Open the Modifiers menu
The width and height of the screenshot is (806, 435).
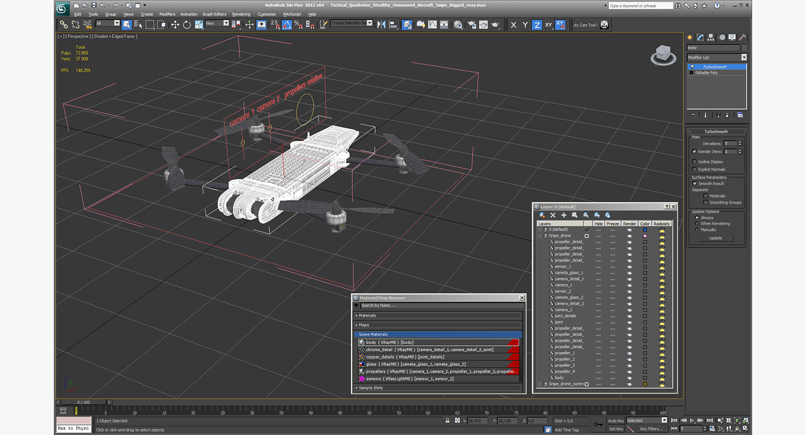[167, 14]
